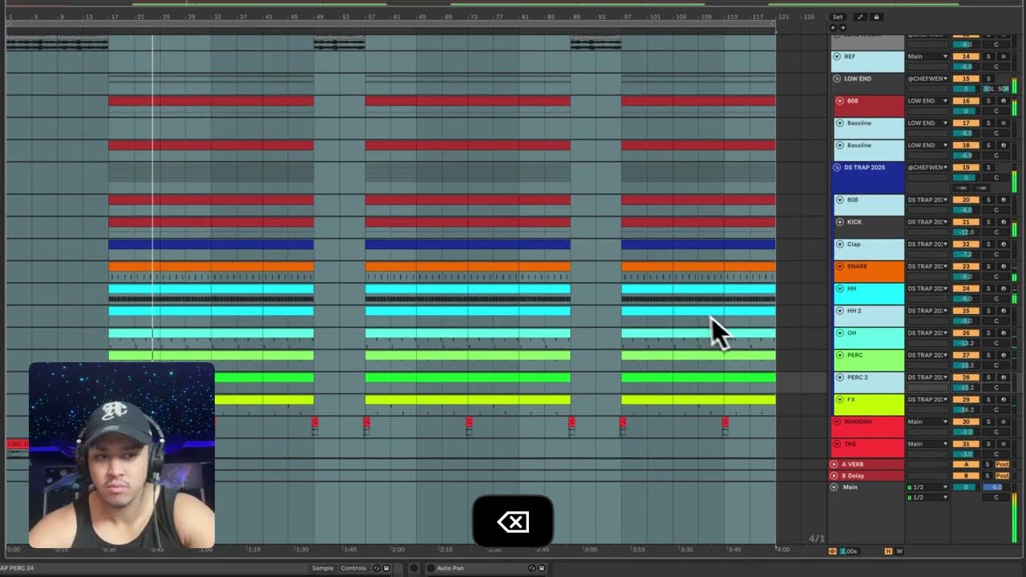This screenshot has width=1026, height=577.
Task: Toggle track activator 24 on HH
Action: point(967,288)
